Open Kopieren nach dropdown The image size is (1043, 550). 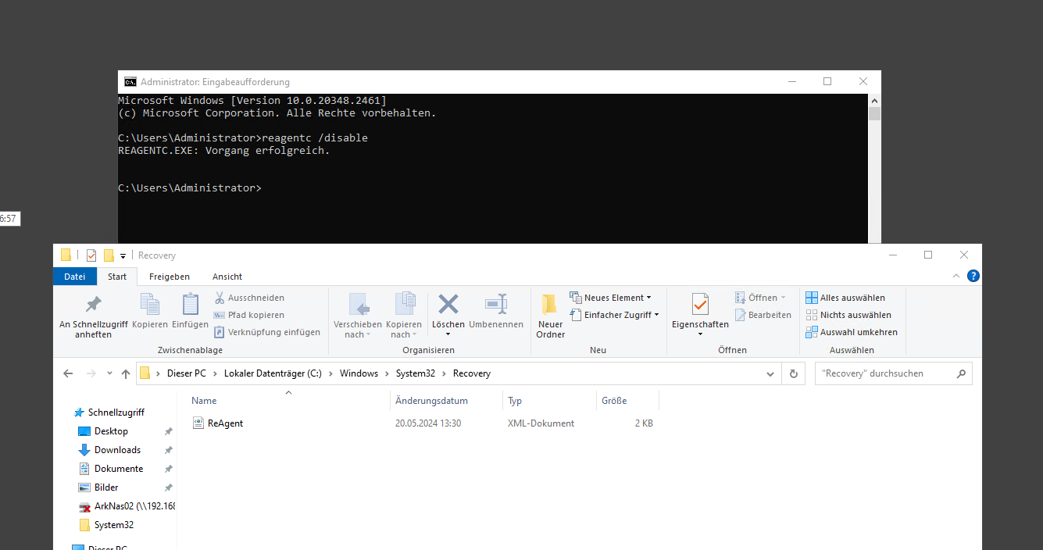click(x=404, y=316)
